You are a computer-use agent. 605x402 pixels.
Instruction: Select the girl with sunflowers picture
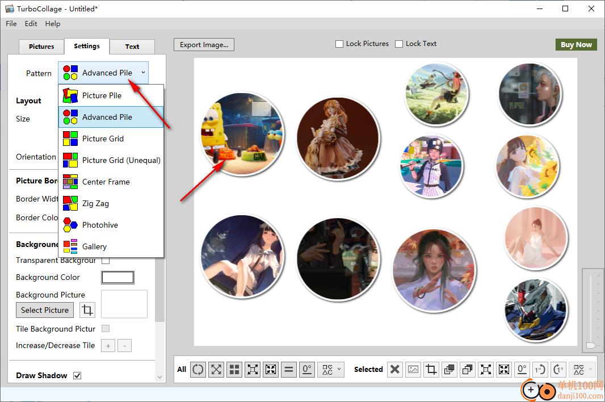(x=527, y=166)
